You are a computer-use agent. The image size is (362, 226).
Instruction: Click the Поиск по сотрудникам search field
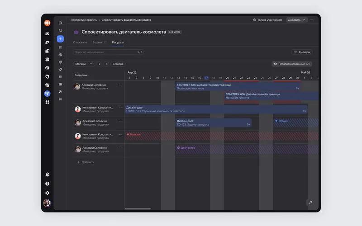click(108, 52)
